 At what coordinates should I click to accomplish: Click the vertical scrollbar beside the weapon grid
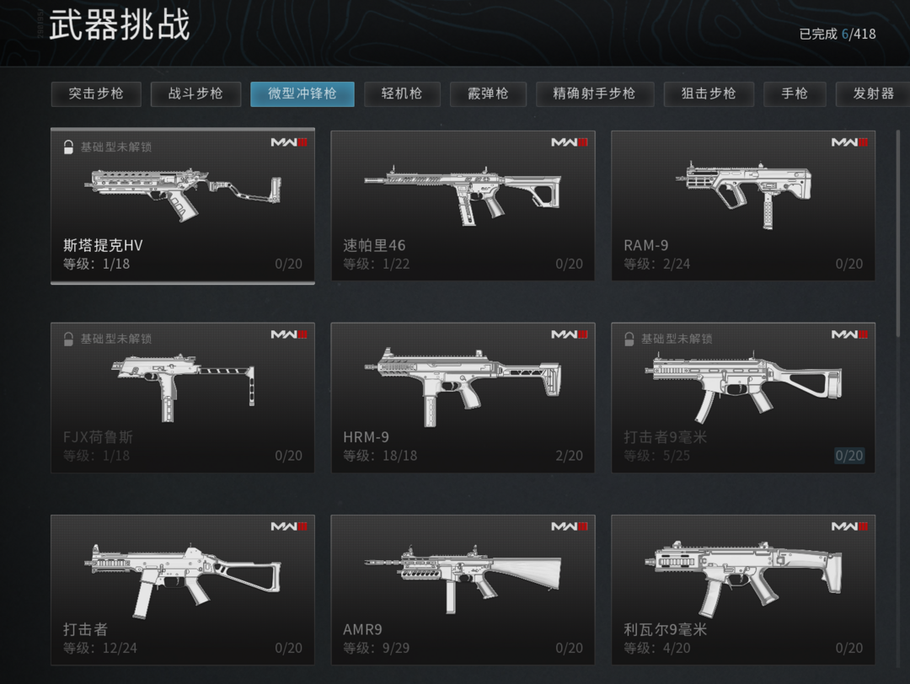[898, 232]
